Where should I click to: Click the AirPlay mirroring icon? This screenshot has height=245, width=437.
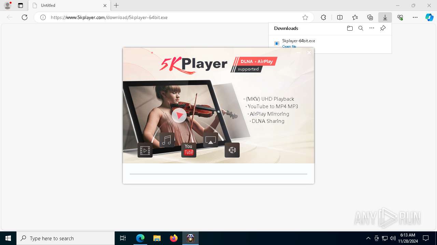211,140
